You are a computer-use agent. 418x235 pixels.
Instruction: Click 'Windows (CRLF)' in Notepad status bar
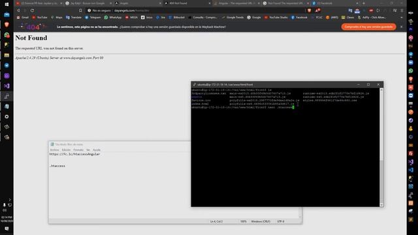coord(261,221)
